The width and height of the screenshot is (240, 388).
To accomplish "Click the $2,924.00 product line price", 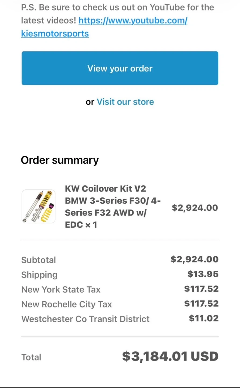I will coord(195,208).
